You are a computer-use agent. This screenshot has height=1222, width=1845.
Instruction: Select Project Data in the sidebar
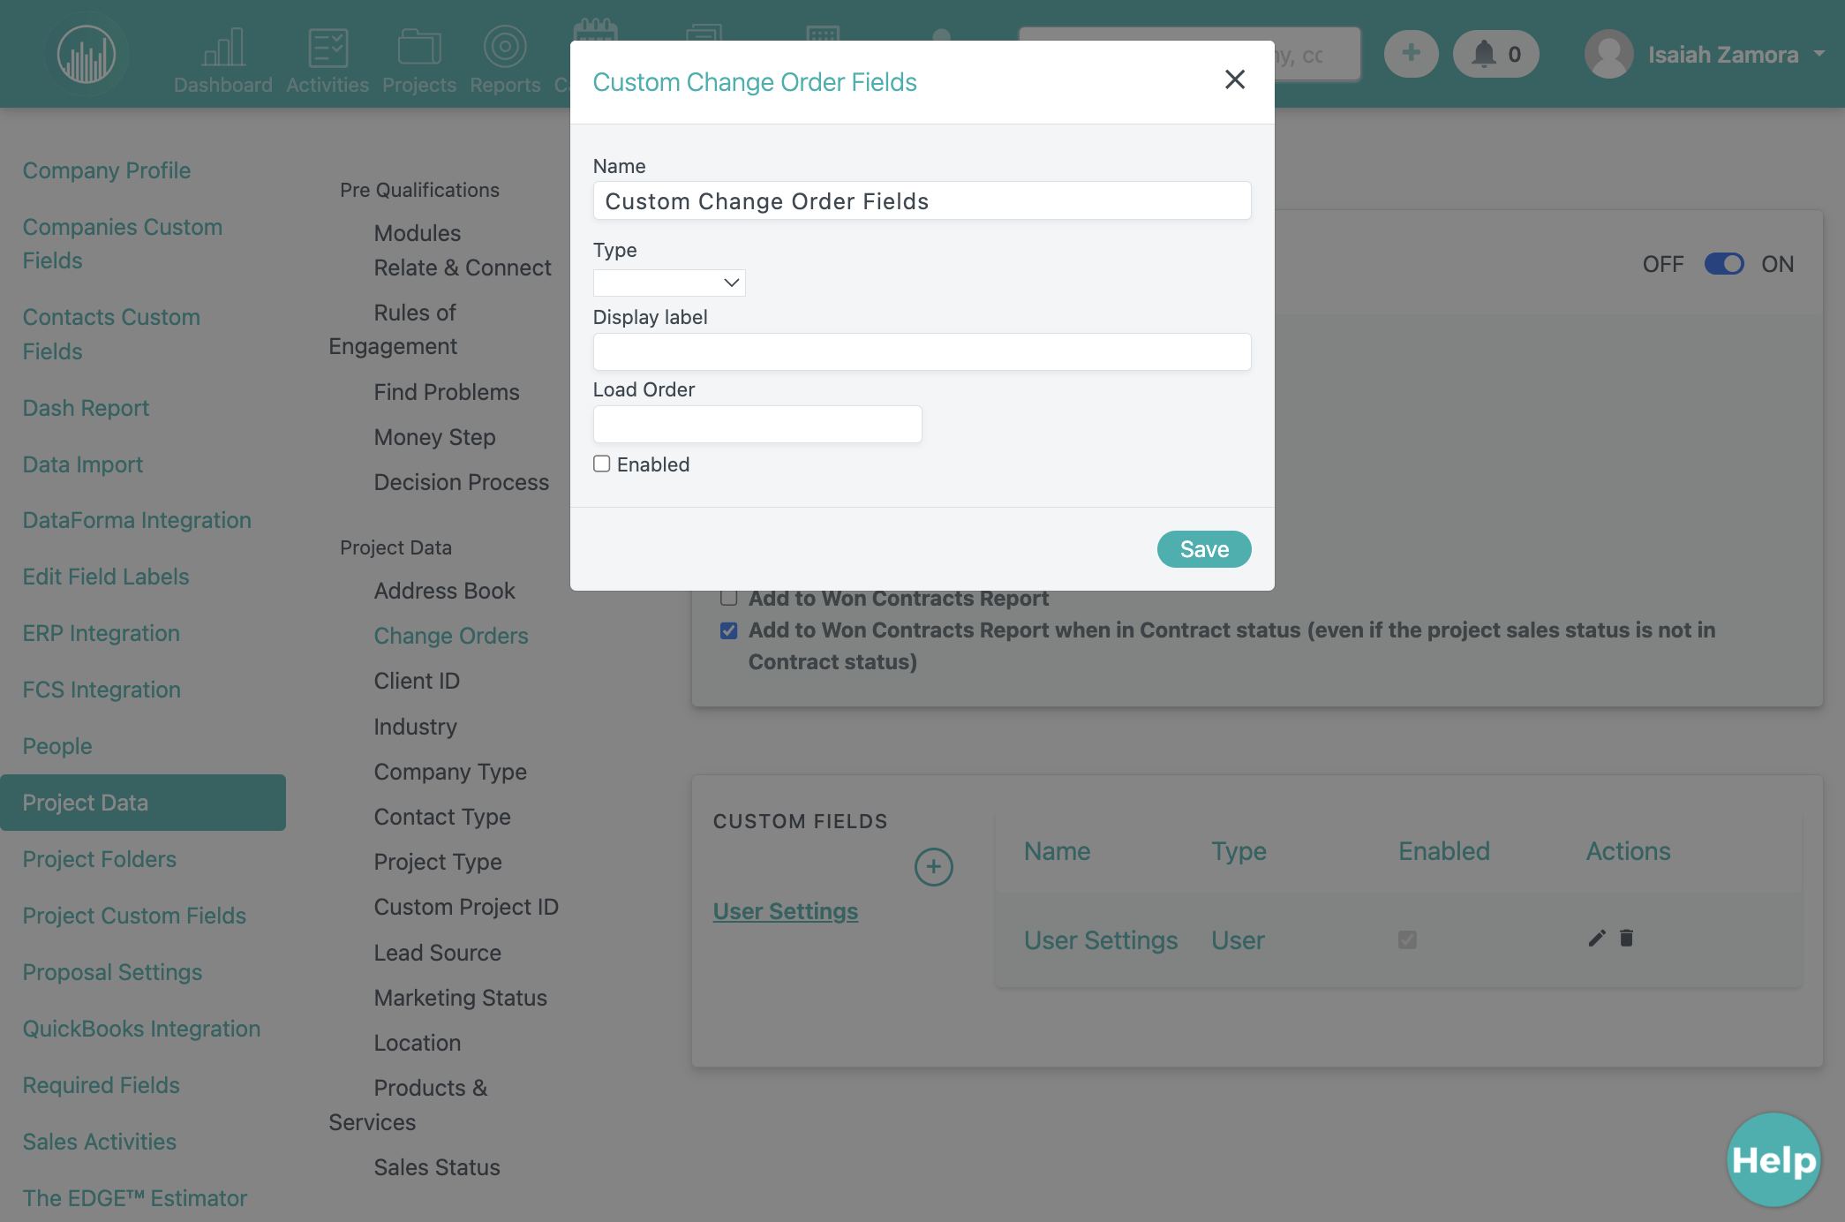coord(143,803)
